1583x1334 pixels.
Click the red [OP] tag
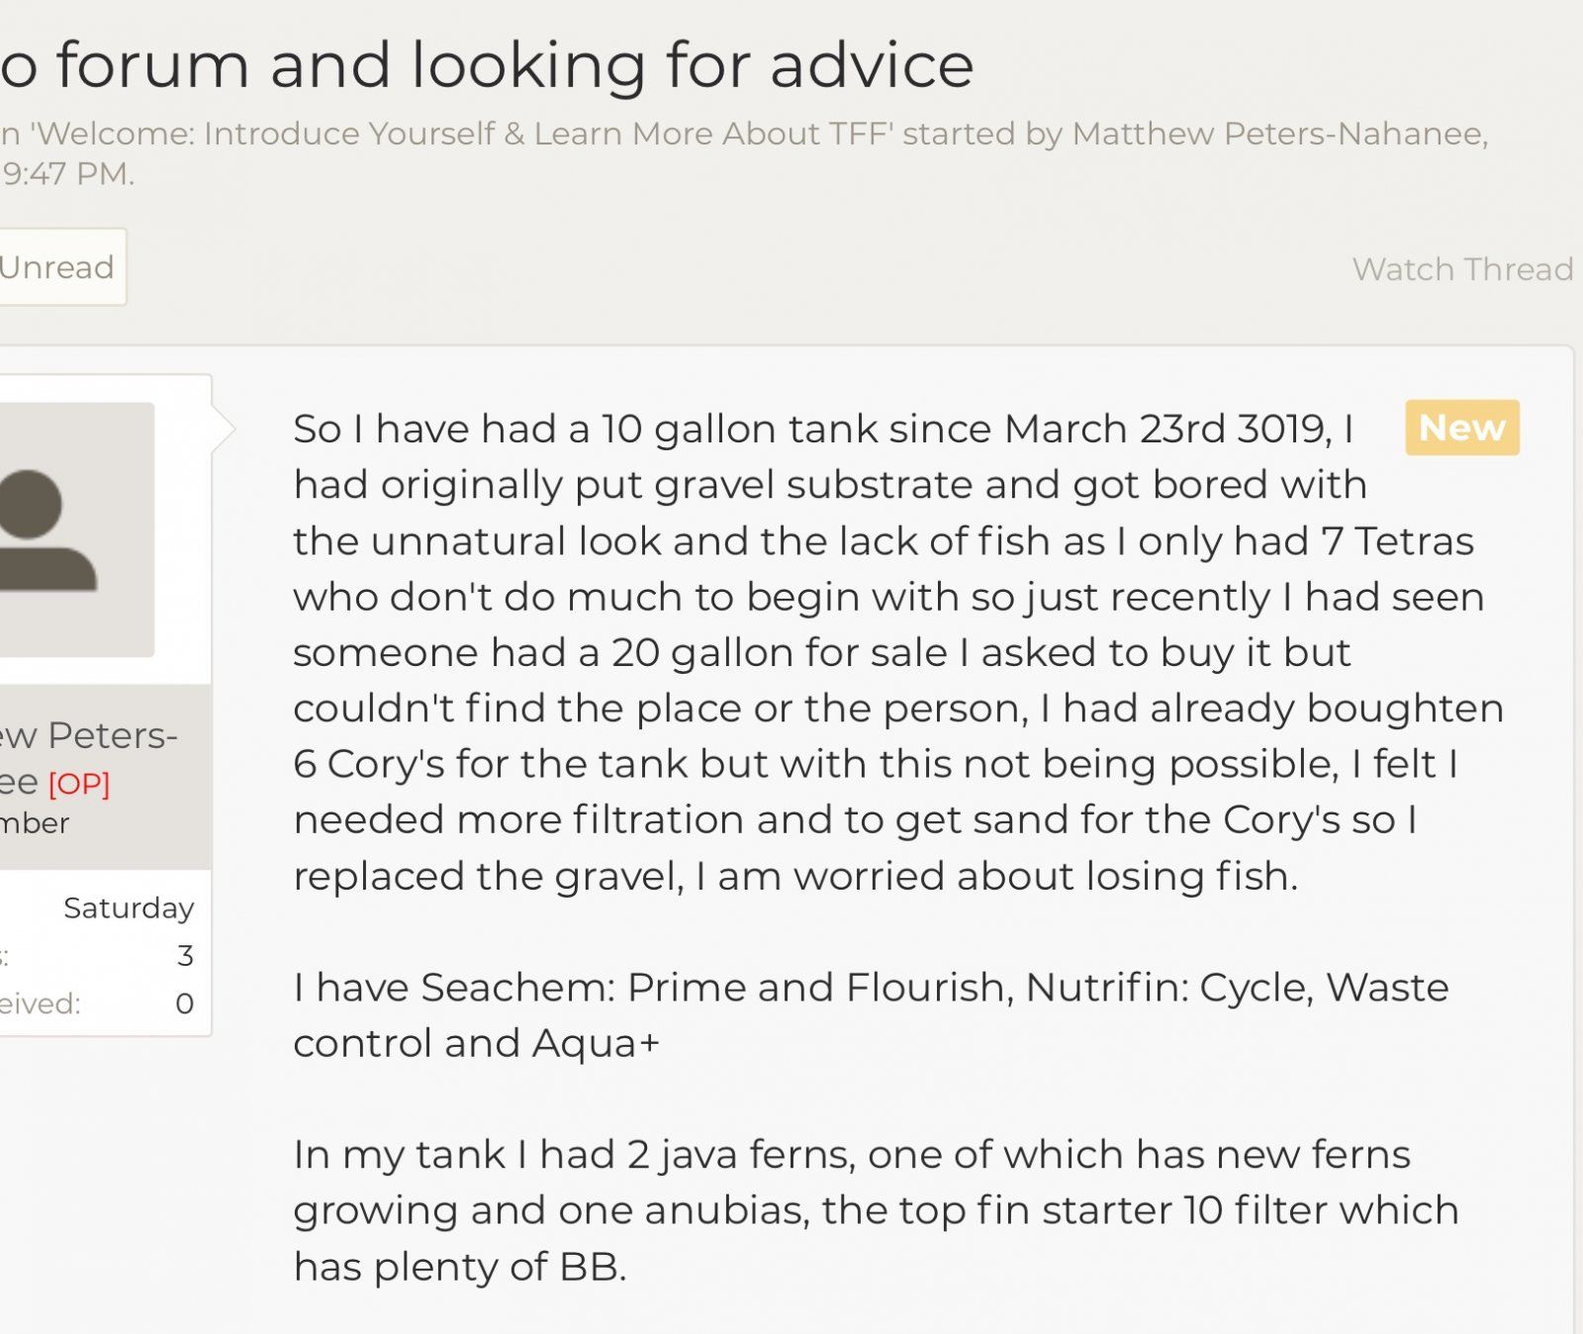pyautogui.click(x=79, y=784)
